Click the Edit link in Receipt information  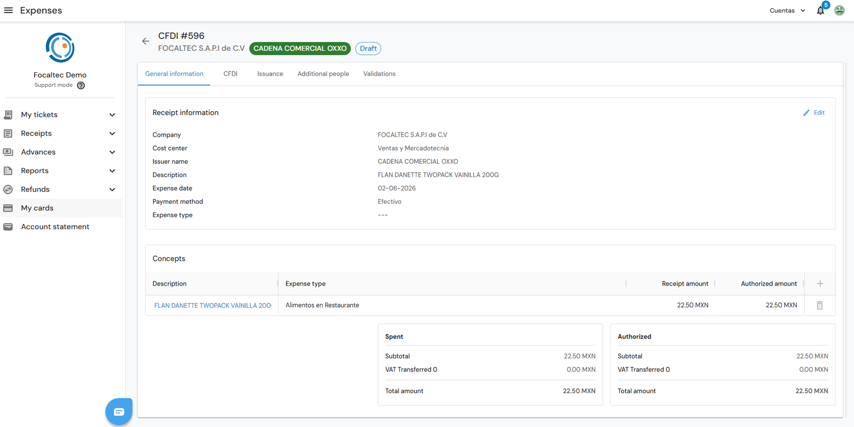click(819, 113)
